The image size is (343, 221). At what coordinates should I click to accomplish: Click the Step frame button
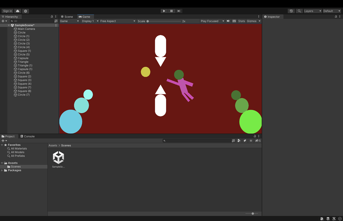pyautogui.click(x=179, y=11)
